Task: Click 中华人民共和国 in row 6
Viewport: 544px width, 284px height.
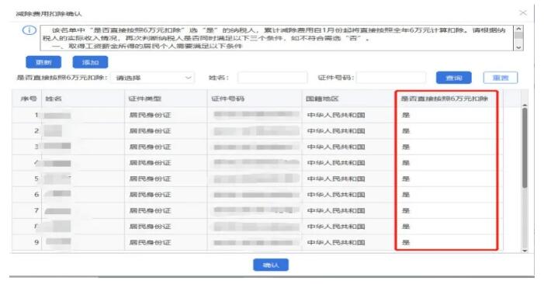Action: [x=336, y=195]
